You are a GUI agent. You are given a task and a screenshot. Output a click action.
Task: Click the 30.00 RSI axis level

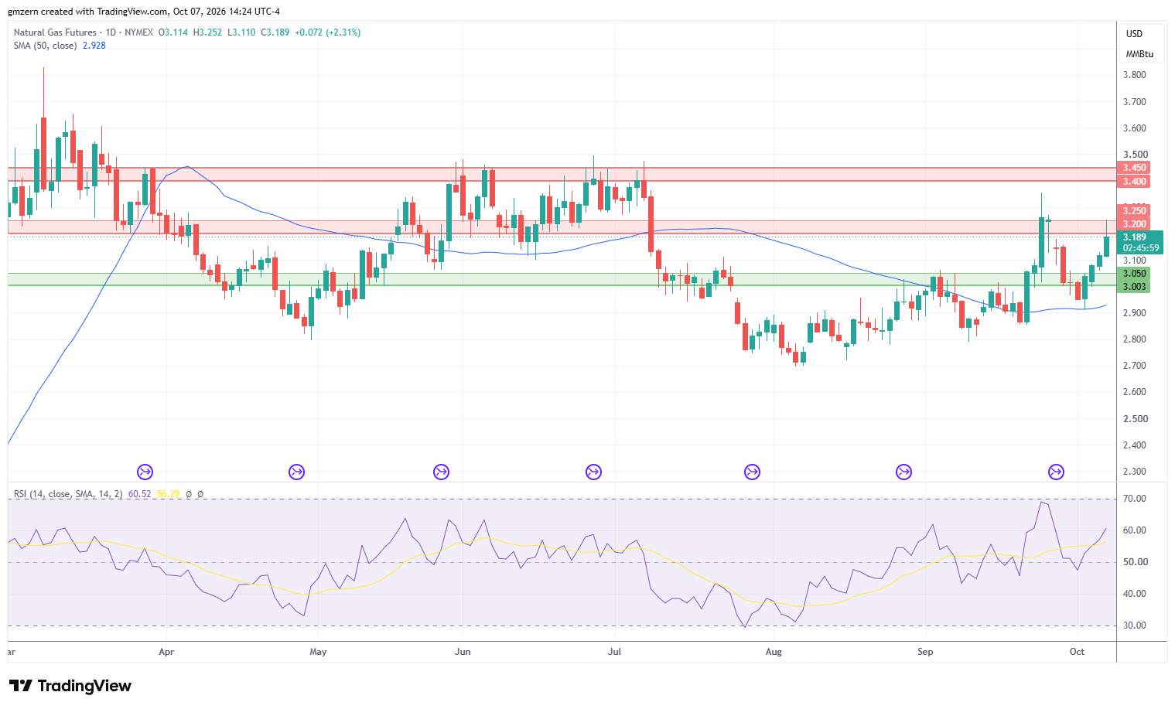point(1135,625)
